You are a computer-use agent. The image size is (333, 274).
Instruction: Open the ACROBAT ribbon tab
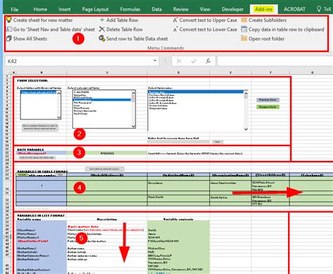(x=294, y=9)
